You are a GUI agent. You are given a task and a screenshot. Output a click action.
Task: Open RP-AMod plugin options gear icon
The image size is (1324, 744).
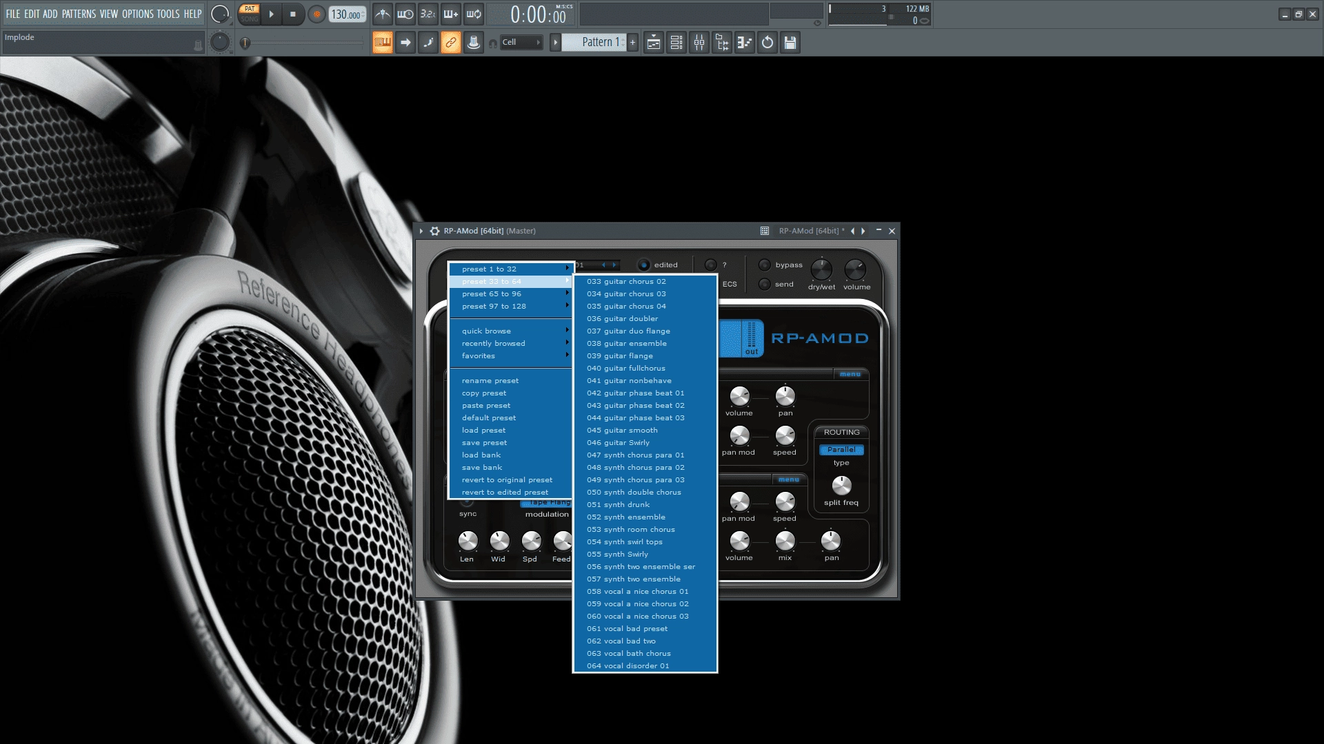coord(434,231)
